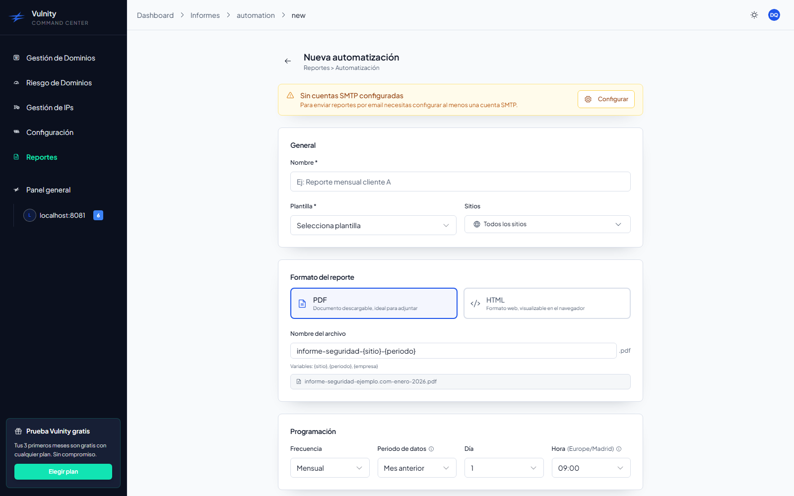Select the HTML report format option

(x=547, y=303)
